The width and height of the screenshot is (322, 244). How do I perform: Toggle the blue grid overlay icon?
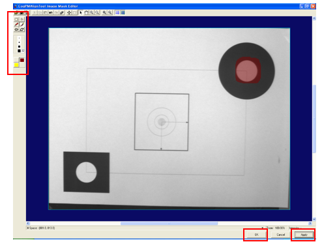(117, 12)
